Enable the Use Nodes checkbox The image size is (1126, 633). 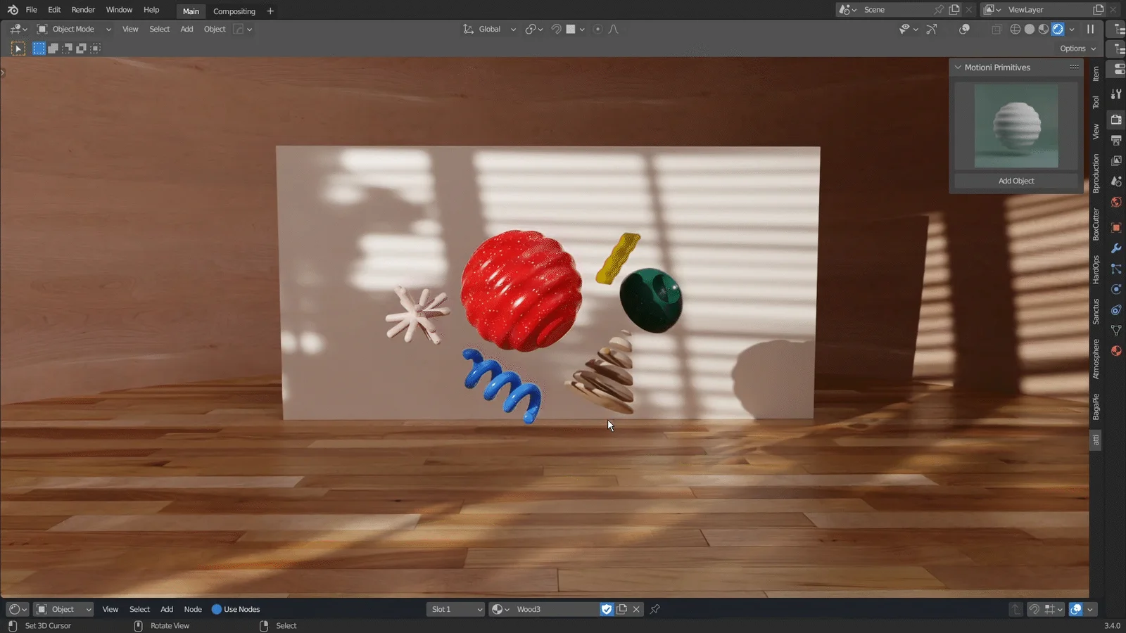coord(217,609)
